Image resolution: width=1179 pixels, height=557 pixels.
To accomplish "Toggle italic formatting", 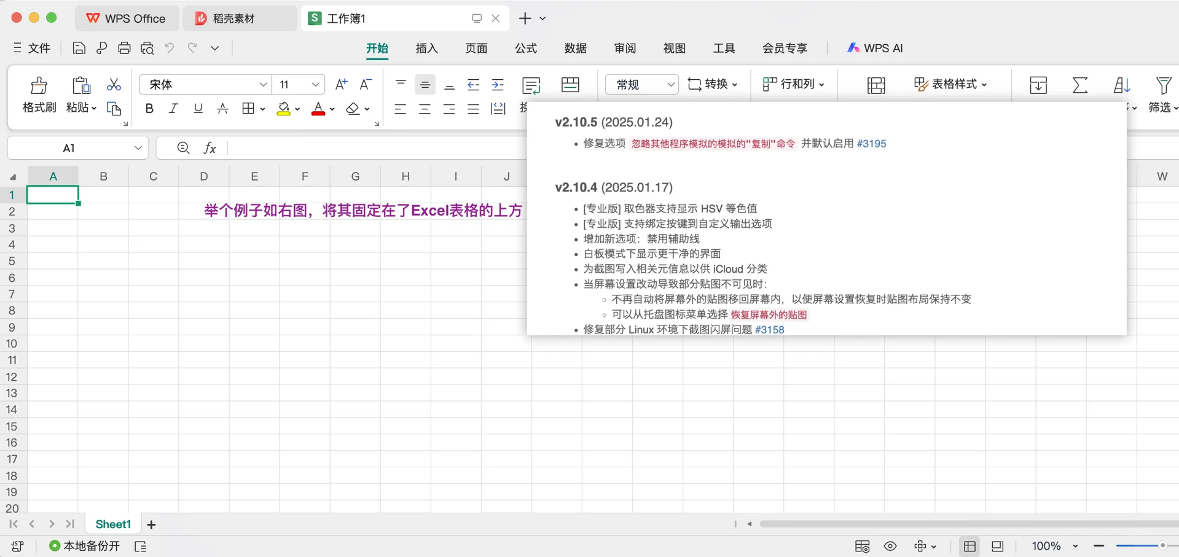I will tap(173, 108).
